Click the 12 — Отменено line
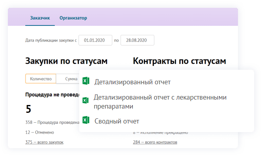This screenshot has height=156, width=262. [40, 132]
